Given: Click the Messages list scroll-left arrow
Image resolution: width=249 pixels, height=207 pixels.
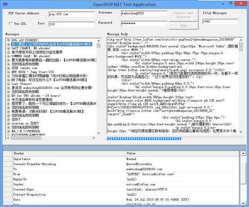Looking at the screenshot, I should point(8,138).
